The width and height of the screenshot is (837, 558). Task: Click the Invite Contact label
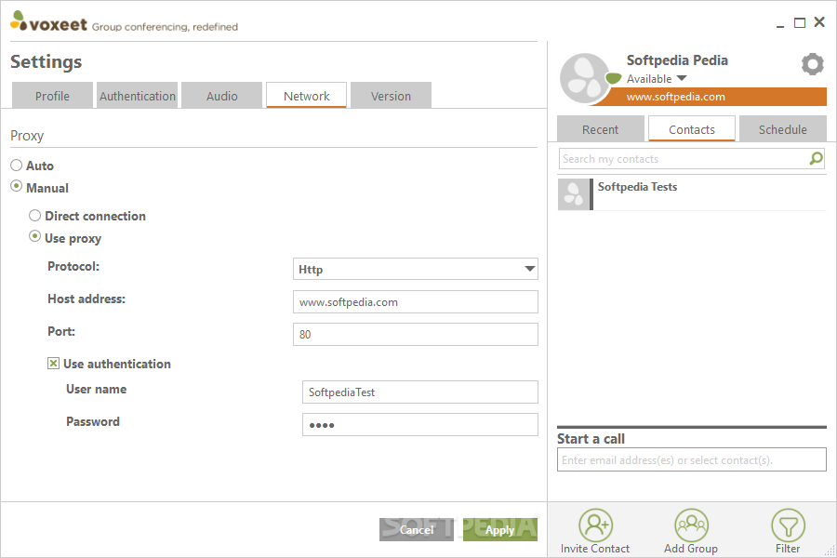(595, 549)
